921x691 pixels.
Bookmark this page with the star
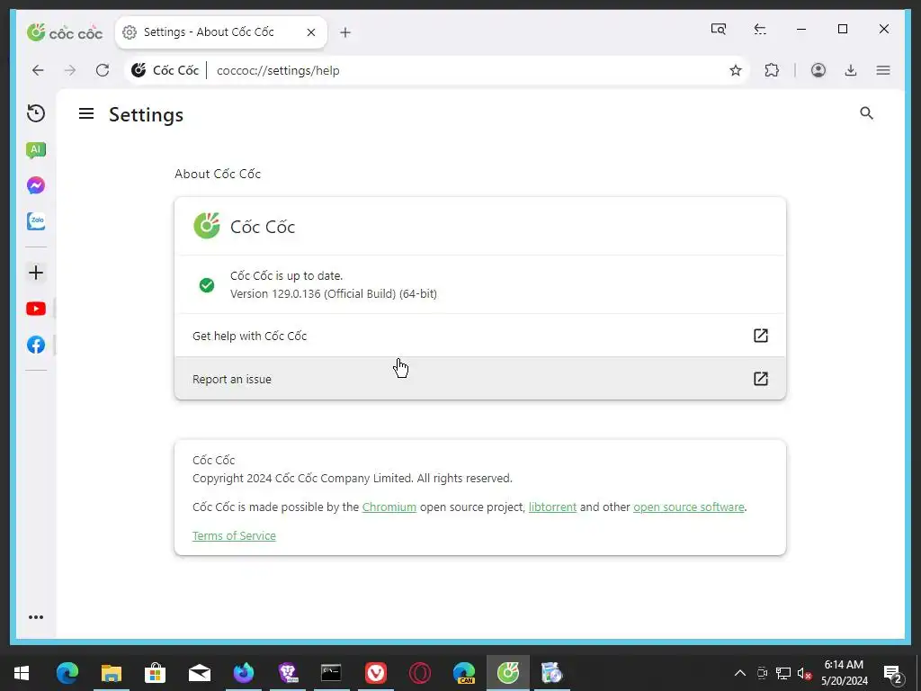point(736,70)
